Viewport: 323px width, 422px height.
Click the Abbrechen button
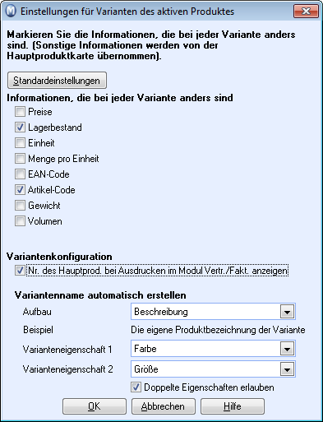point(164,406)
